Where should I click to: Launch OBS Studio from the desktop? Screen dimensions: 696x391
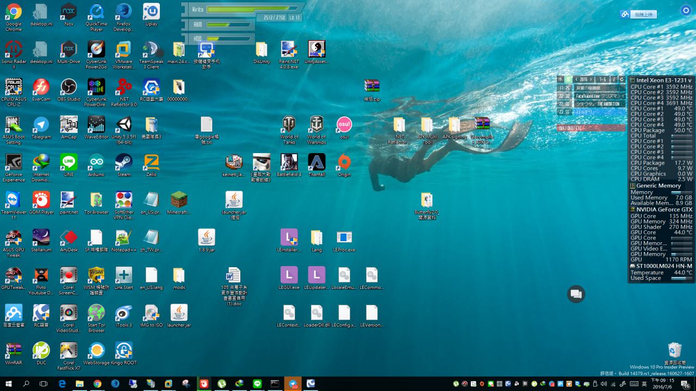click(x=69, y=87)
